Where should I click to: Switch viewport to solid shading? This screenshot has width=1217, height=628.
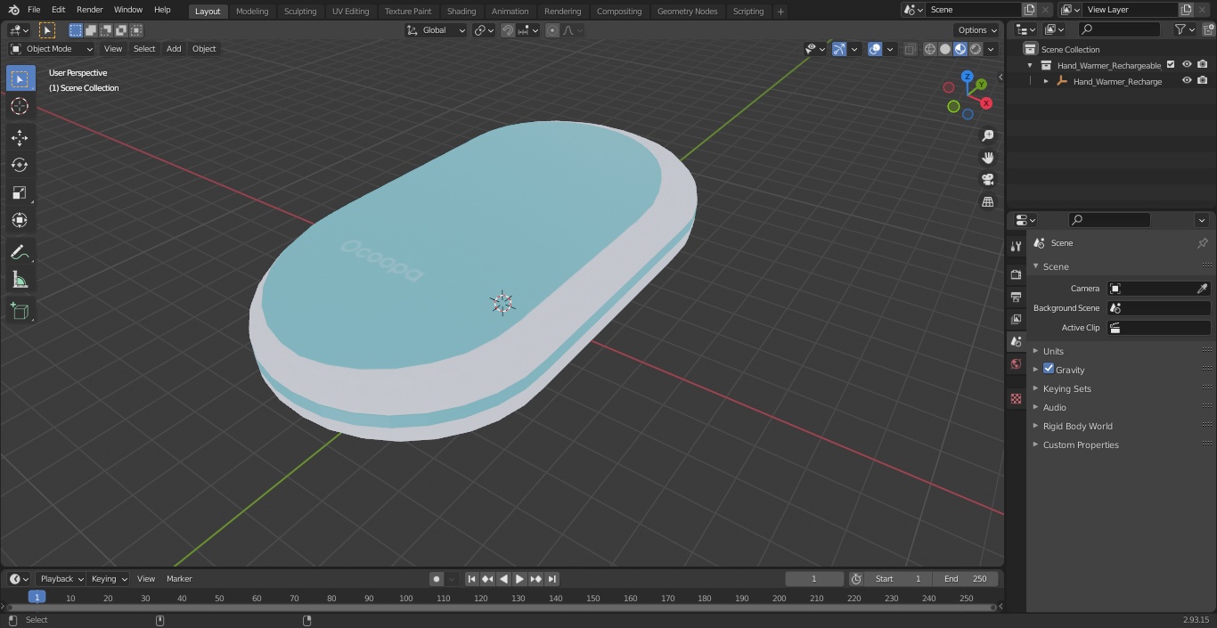coord(945,49)
